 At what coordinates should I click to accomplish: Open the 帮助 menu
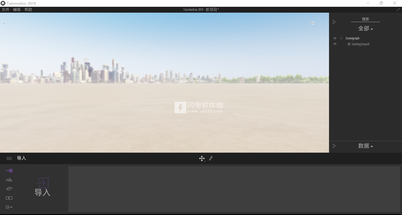click(x=28, y=10)
